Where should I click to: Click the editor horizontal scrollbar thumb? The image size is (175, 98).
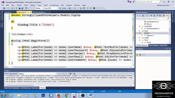[x=40, y=67]
